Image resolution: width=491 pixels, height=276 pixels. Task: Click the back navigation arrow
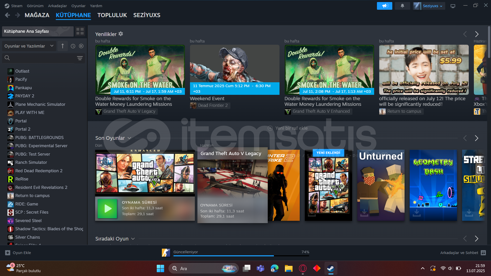click(x=7, y=15)
